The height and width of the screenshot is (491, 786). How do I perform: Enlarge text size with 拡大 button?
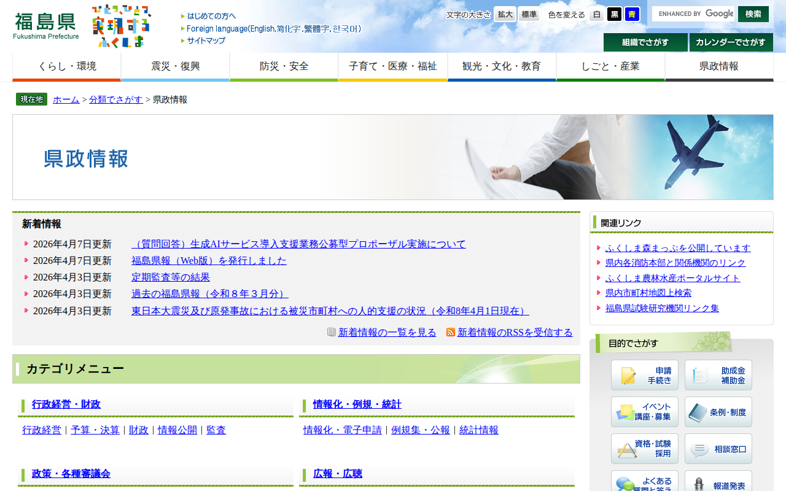[505, 14]
